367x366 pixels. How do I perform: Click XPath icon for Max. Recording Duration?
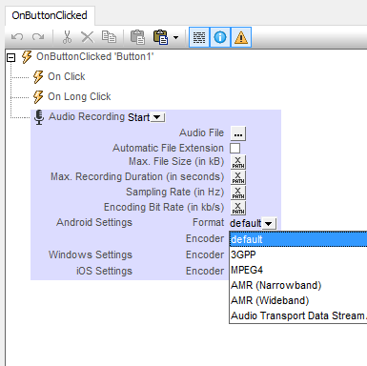pos(238,177)
